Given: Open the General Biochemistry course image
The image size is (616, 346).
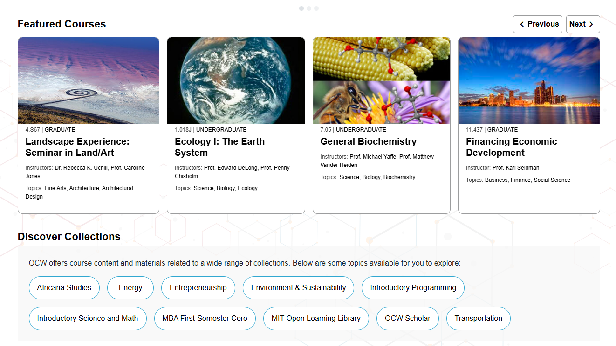Looking at the screenshot, I should (x=381, y=80).
